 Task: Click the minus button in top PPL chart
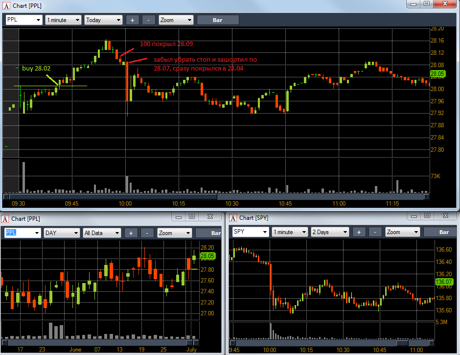point(148,20)
